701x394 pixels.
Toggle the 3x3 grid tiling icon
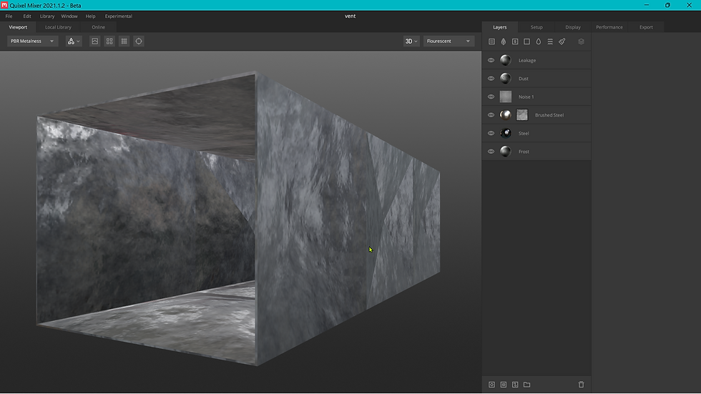(124, 41)
